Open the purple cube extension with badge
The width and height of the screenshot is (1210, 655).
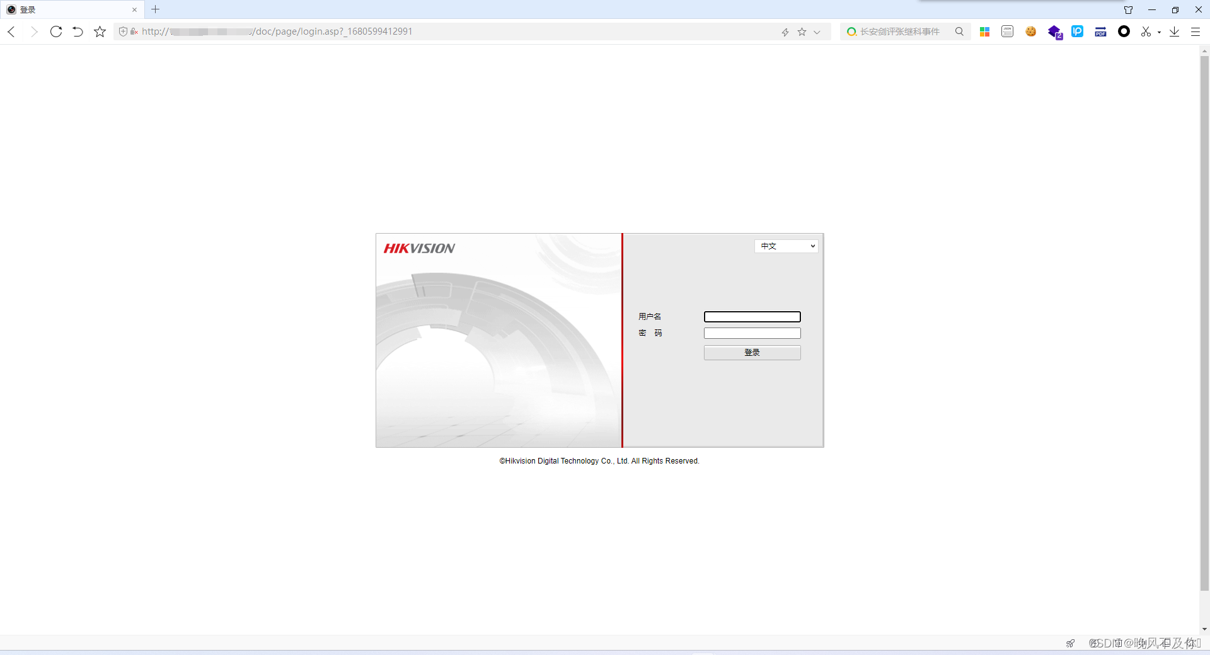click(1054, 32)
